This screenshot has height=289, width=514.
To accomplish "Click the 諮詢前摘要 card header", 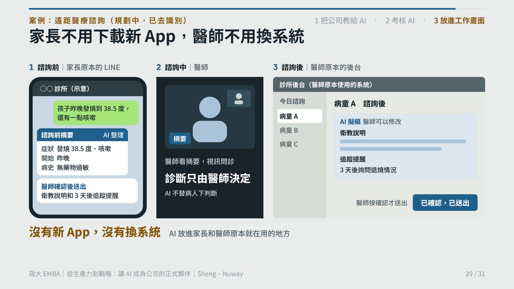I will click(x=82, y=135).
